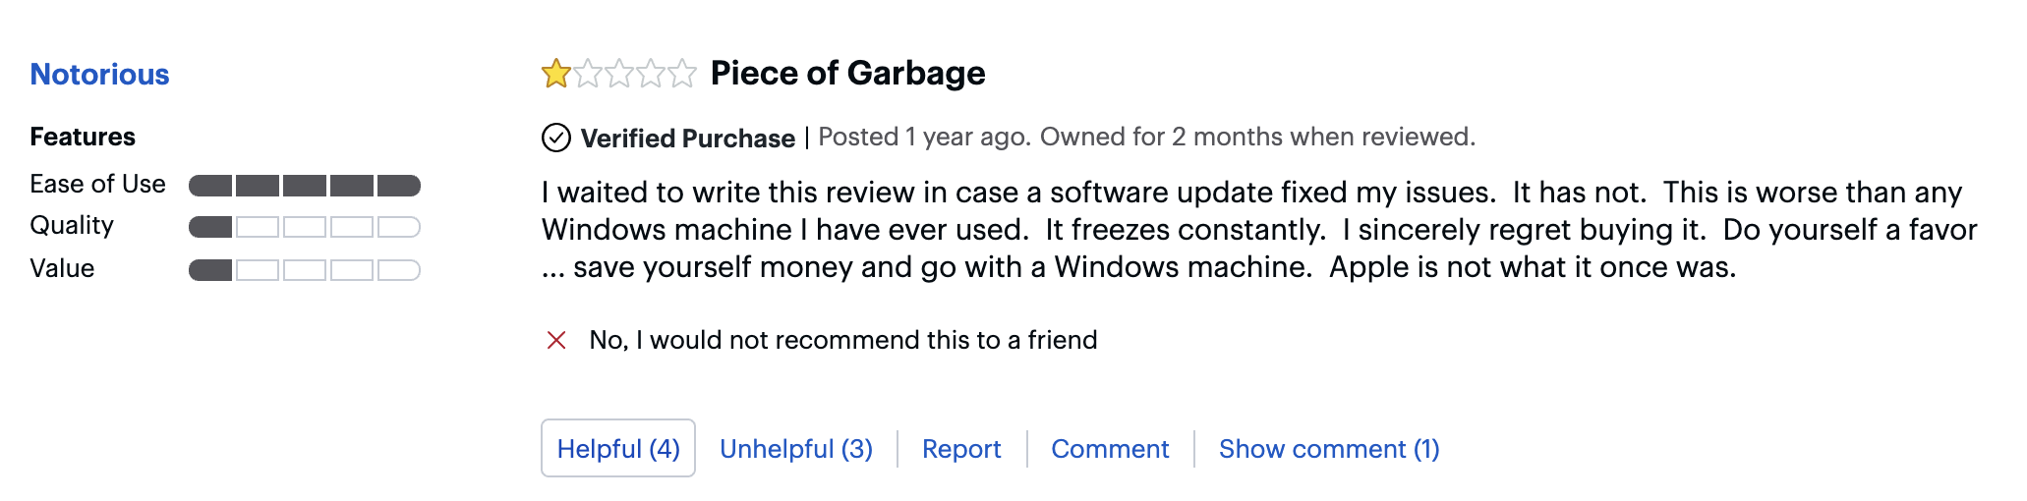The width and height of the screenshot is (2027, 501).
Task: Click the fourth empty rating star
Action: (x=651, y=74)
